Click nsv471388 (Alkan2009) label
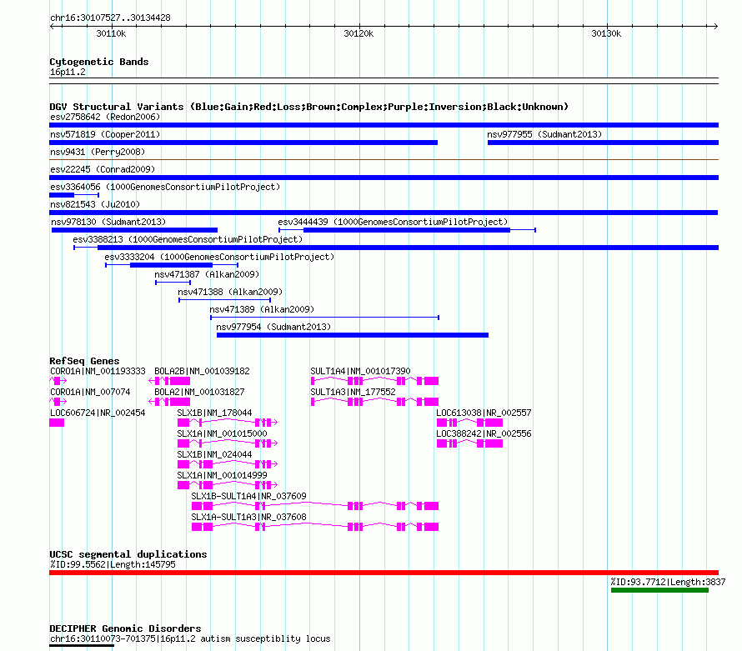The width and height of the screenshot is (742, 651). coord(230,292)
